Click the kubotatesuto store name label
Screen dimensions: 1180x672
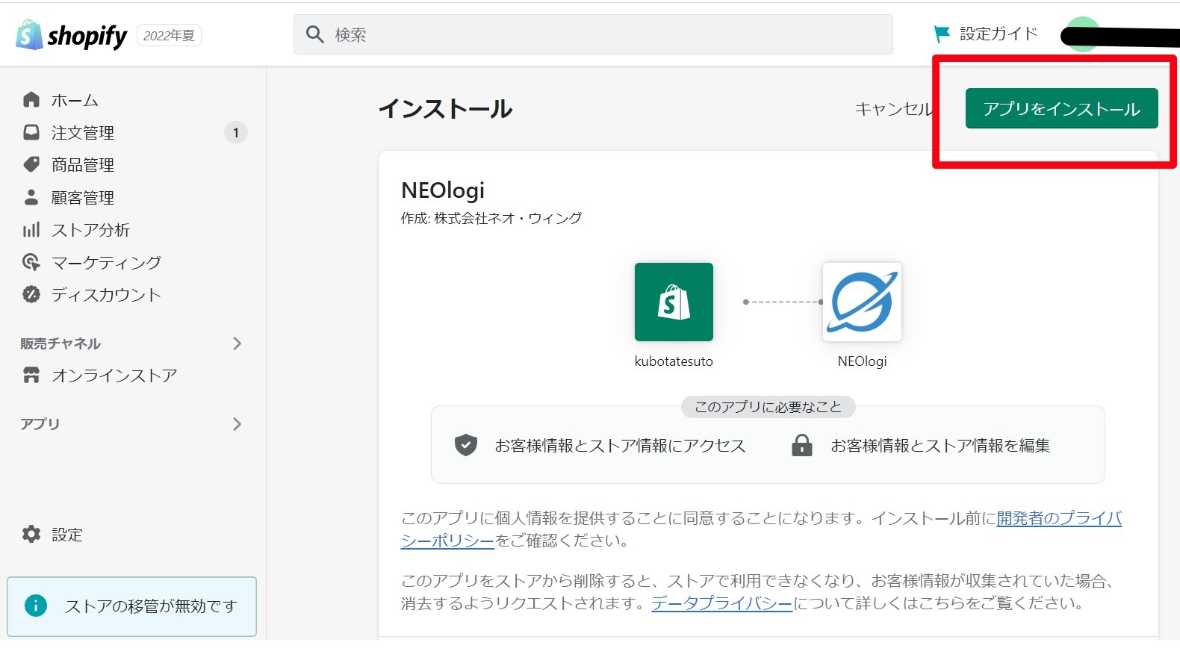click(674, 361)
